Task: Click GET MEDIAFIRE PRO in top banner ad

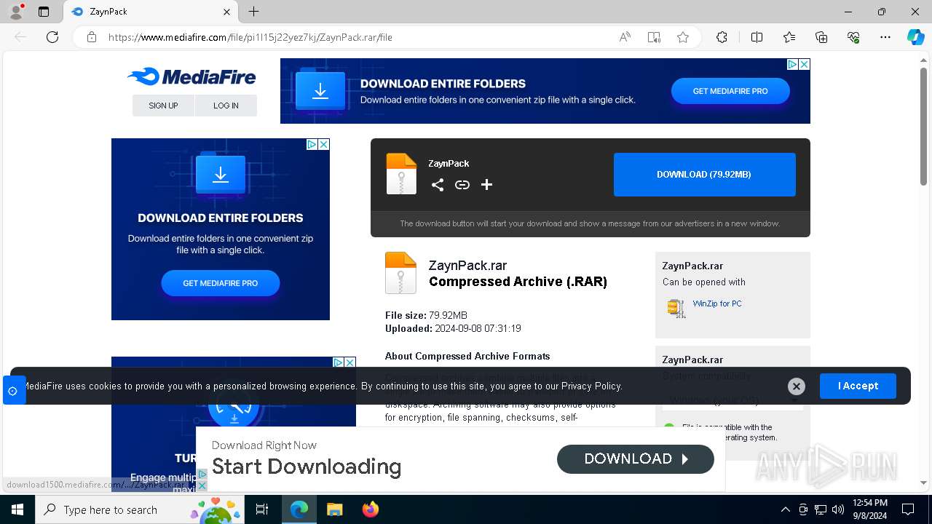Action: point(730,91)
